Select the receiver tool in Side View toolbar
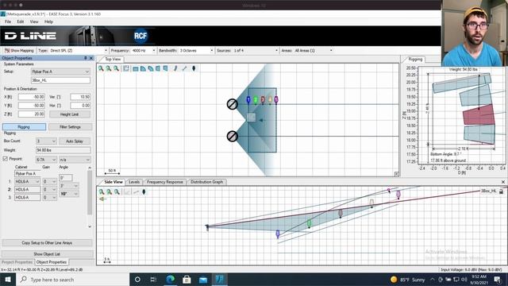Image resolution: width=508 pixels, height=286 pixels. 144,192
